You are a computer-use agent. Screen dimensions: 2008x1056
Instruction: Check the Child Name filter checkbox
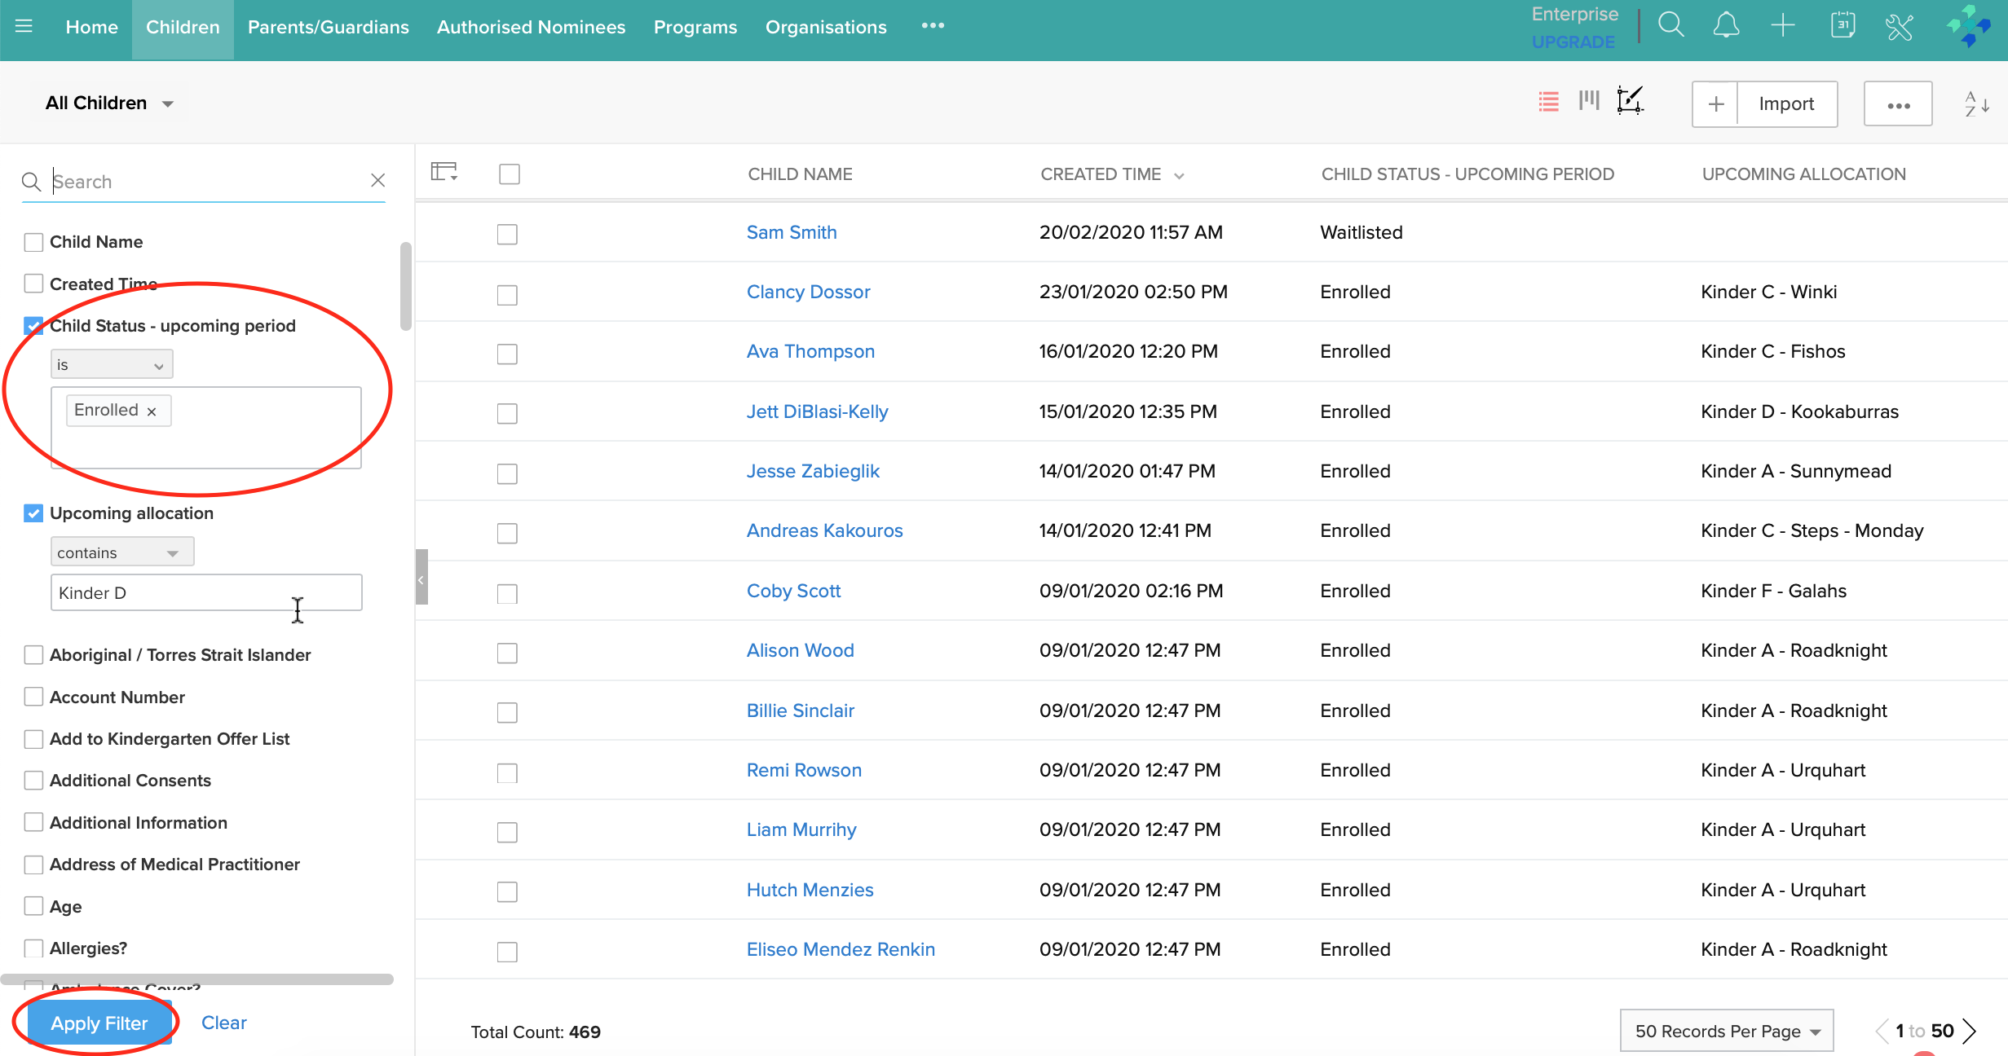point(33,242)
